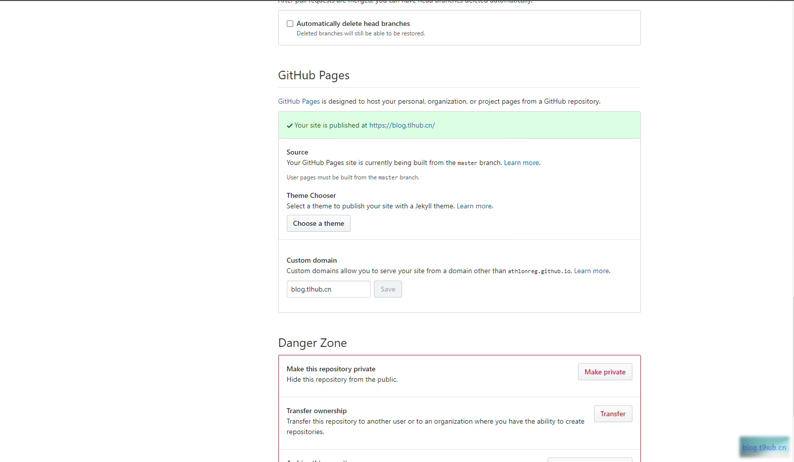Open the GitHub Pages documentation link
The image size is (794, 462).
point(299,101)
